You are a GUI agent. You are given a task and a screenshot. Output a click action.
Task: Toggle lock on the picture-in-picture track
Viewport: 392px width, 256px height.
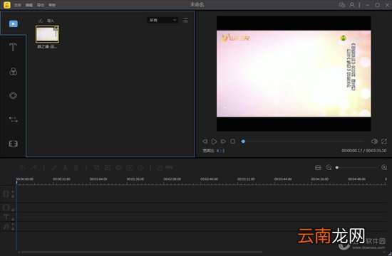13,210
